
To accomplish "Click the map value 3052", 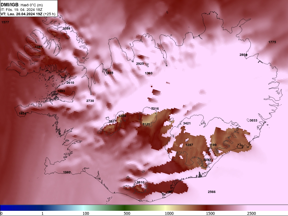I will point(207,160).
